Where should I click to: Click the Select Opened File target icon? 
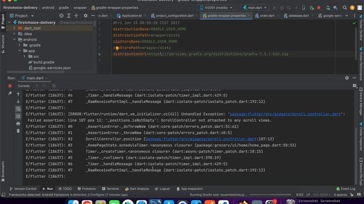click(61, 16)
